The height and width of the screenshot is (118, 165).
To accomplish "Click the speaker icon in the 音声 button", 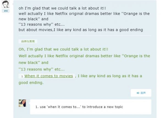I will 138,93.
